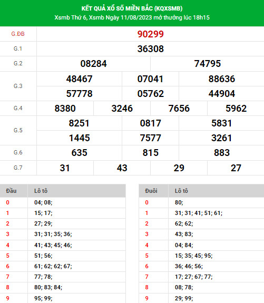The image size is (264, 303).
Task: Click the KQXSMB title header
Action: (x=132, y=8)
